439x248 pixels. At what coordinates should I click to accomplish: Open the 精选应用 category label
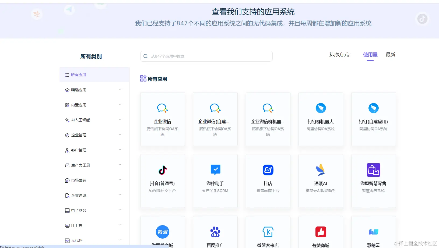tap(79, 90)
